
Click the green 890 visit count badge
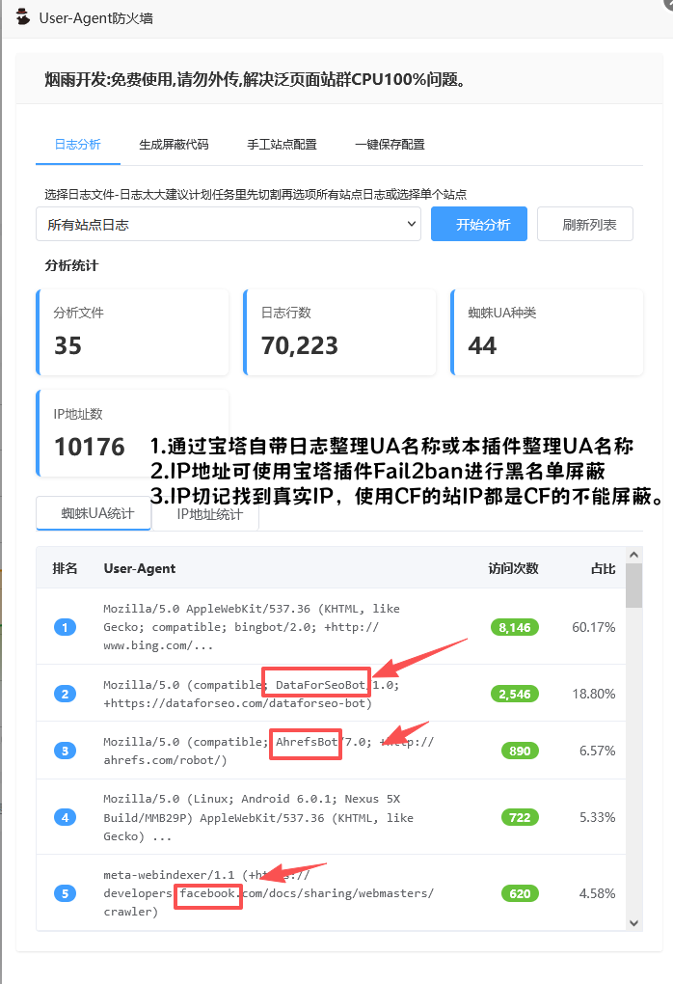coord(520,751)
